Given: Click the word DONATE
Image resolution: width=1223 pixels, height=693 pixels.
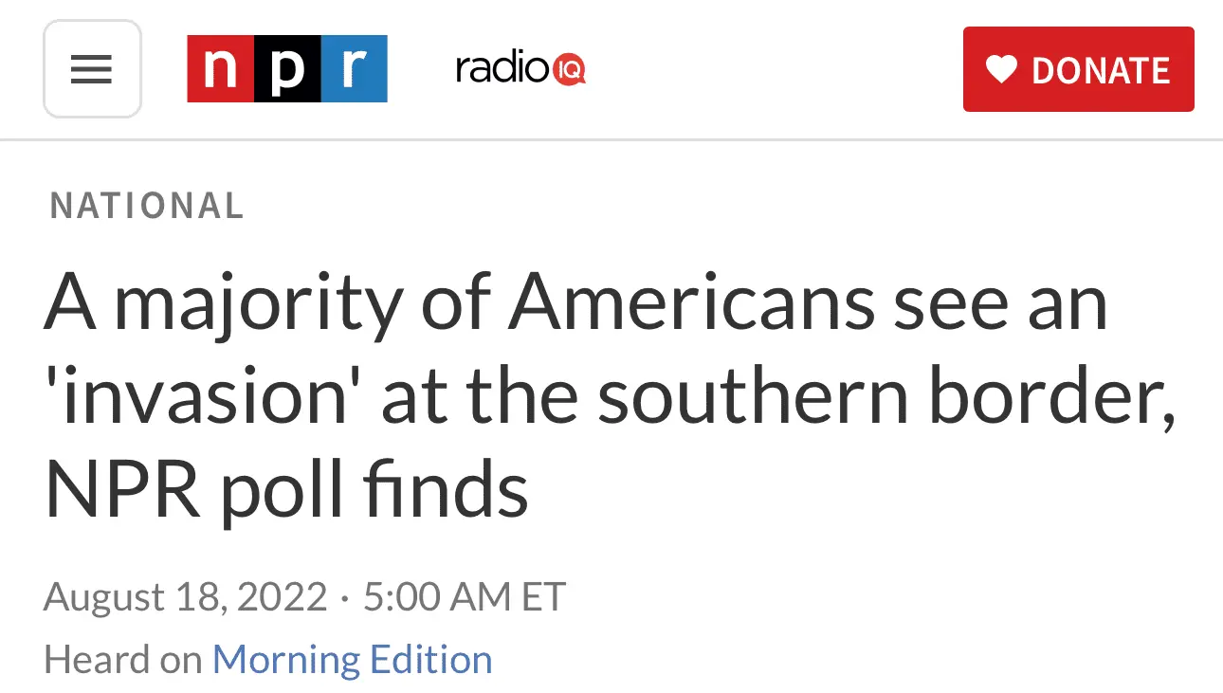Looking at the screenshot, I should [1101, 71].
